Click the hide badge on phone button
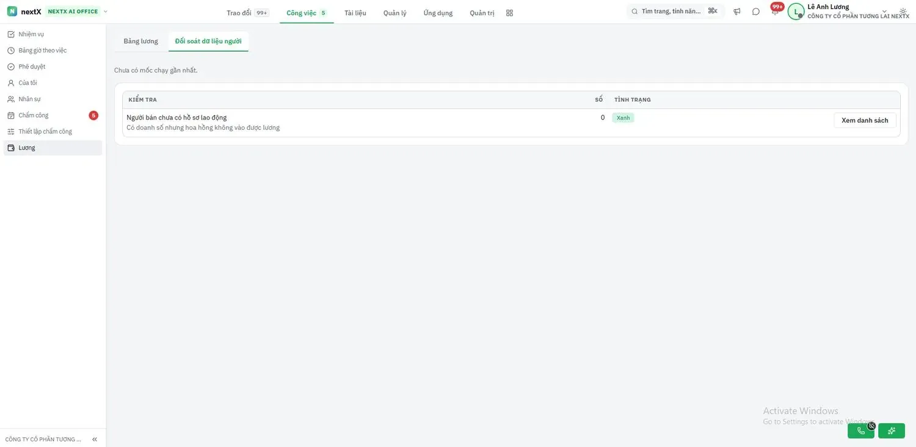 pos(871,426)
